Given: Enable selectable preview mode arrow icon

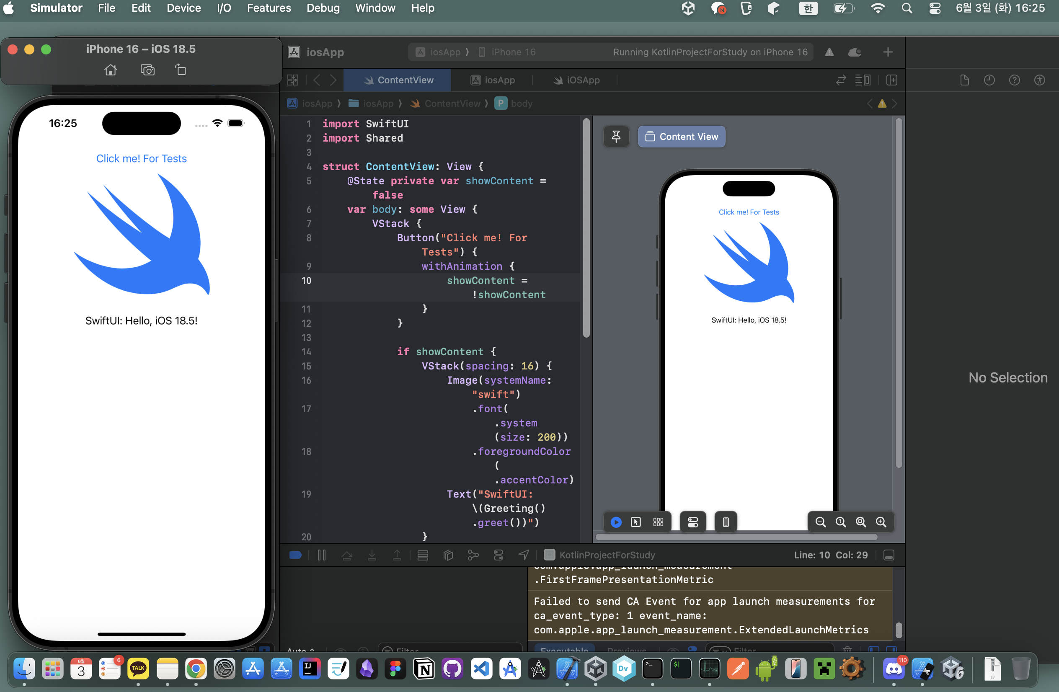Looking at the screenshot, I should tap(636, 522).
